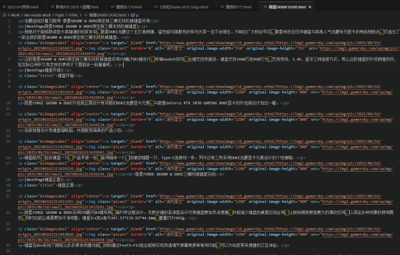Open the We-media Work breadcrumb dropdown
Image resolution: width=400 pixels, height=255 pixels.
coord(37,15)
